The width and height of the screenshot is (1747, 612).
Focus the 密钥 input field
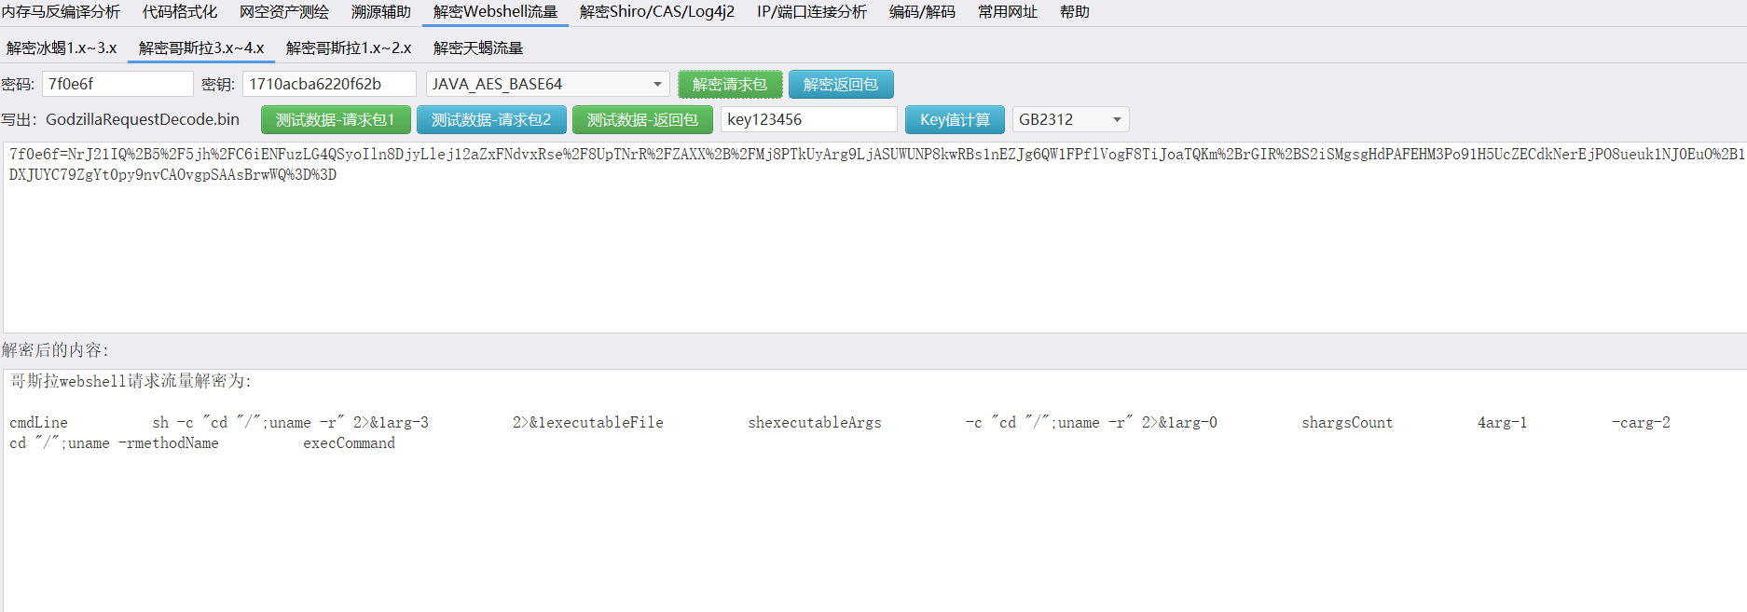click(x=328, y=85)
